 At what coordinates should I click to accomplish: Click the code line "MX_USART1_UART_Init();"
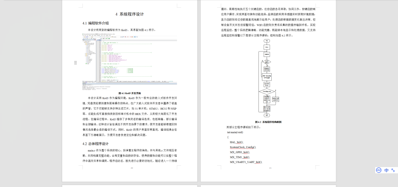pyautogui.click(x=246, y=162)
